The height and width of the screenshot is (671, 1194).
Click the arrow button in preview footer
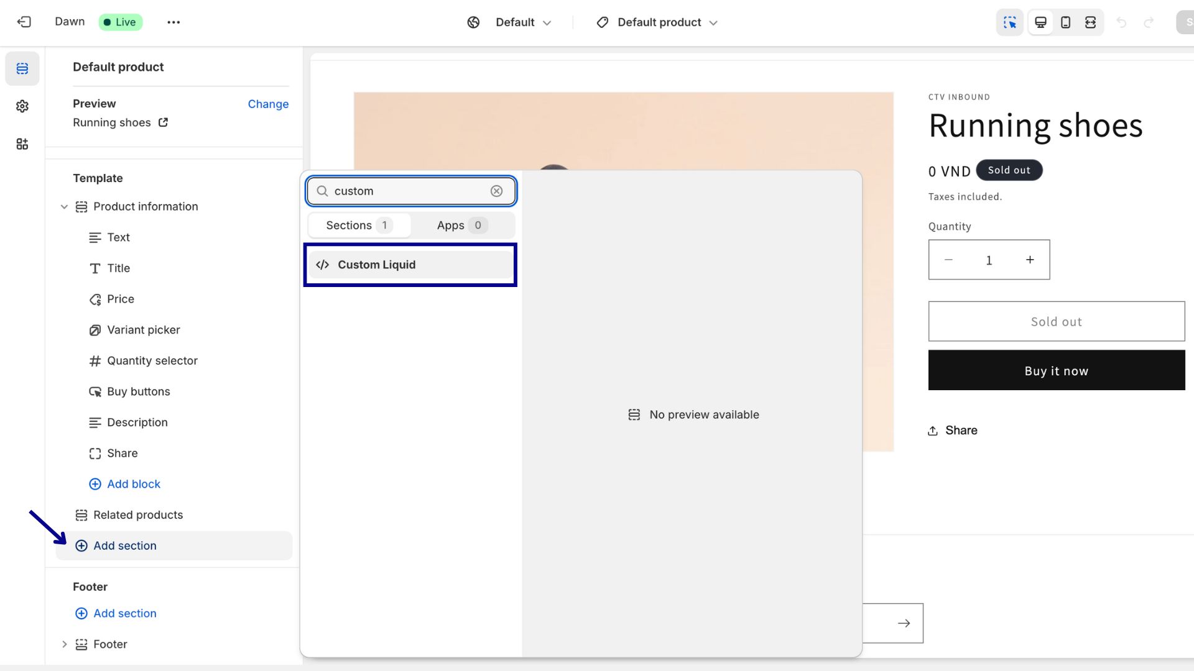click(904, 623)
